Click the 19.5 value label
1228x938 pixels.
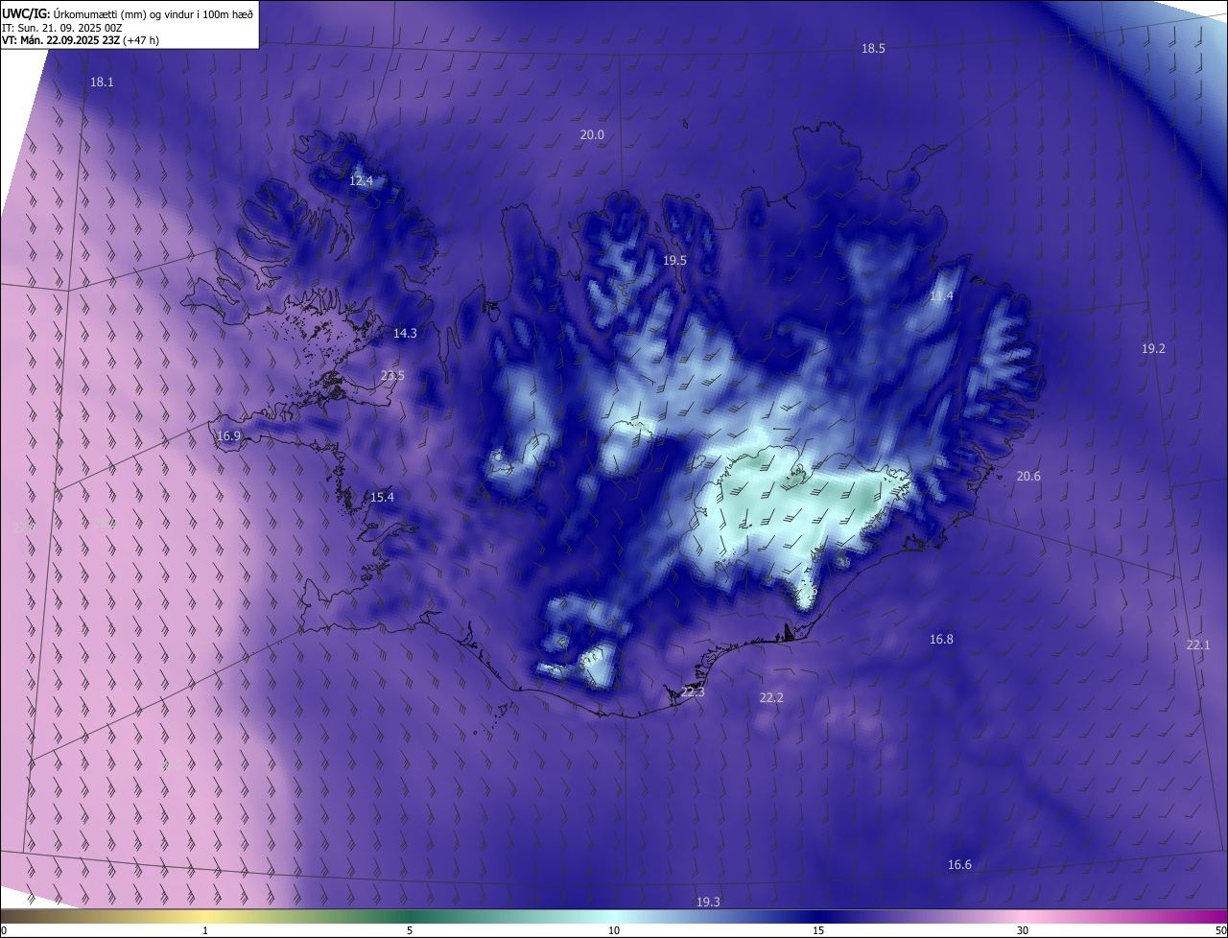click(x=674, y=261)
